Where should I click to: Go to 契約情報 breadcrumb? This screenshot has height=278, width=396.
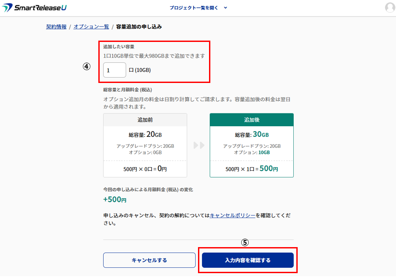[56, 27]
